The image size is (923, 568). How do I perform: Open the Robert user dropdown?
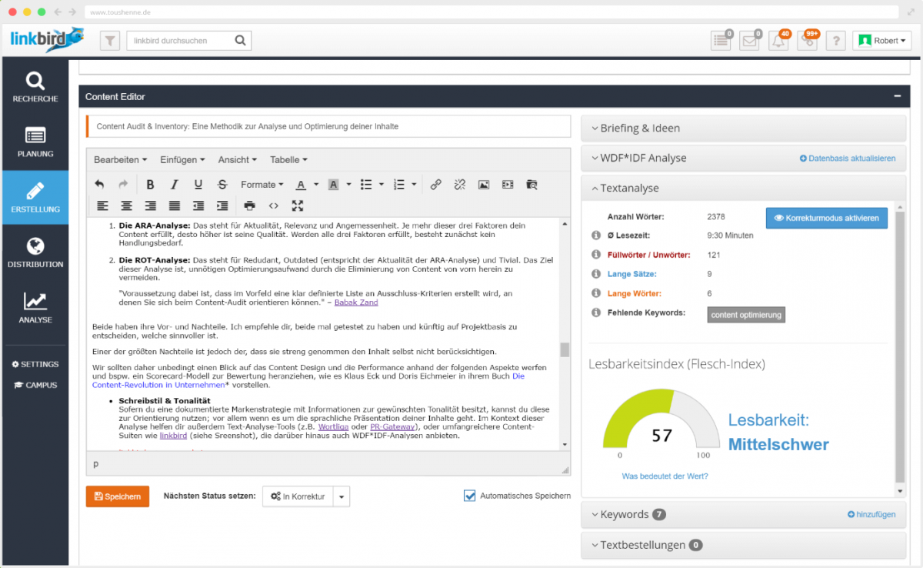click(x=881, y=41)
